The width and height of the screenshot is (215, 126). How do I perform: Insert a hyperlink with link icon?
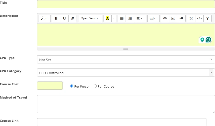pos(165,18)
